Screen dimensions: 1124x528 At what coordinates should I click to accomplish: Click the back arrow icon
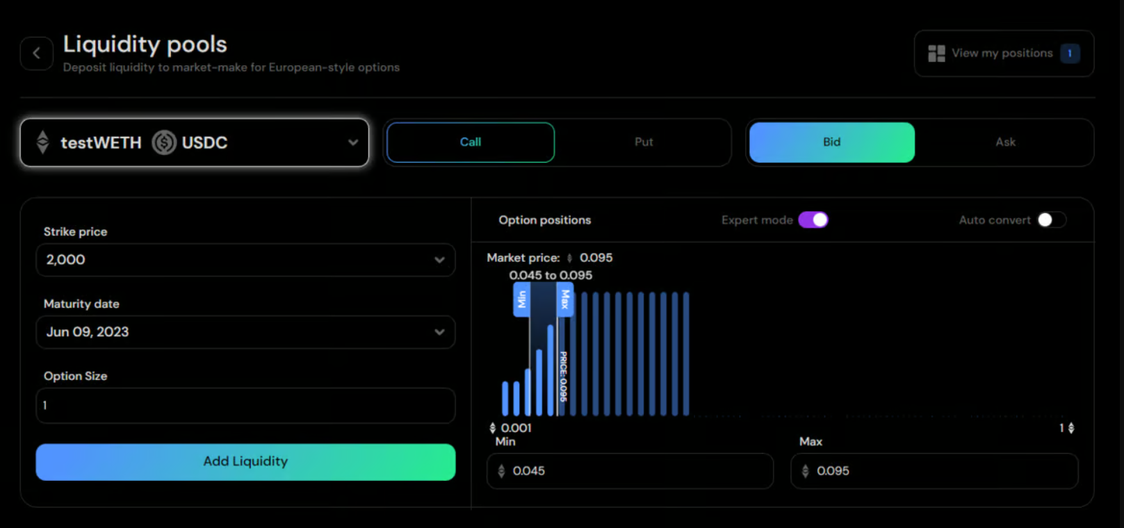[37, 53]
